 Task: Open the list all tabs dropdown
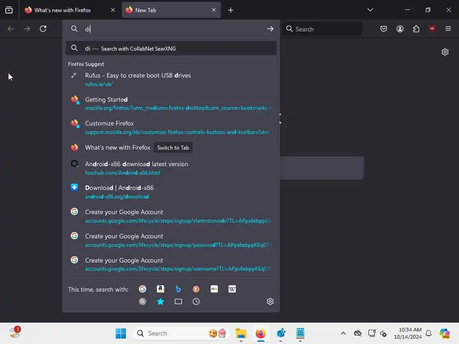point(370,10)
